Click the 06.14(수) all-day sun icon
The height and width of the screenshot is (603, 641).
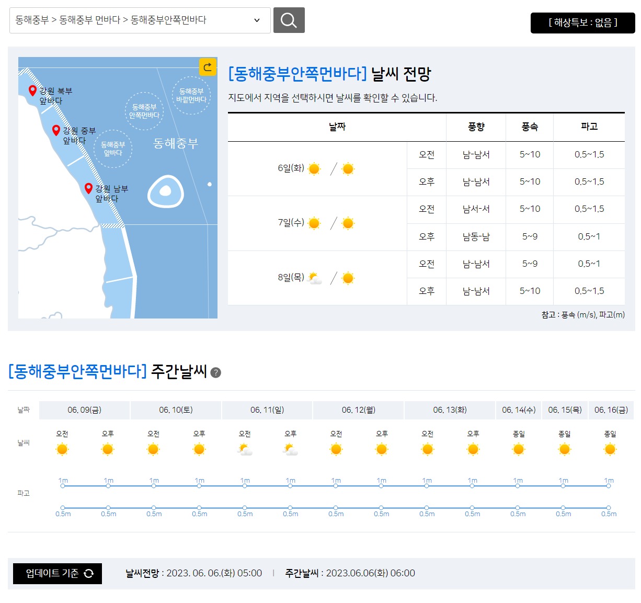coord(519,449)
